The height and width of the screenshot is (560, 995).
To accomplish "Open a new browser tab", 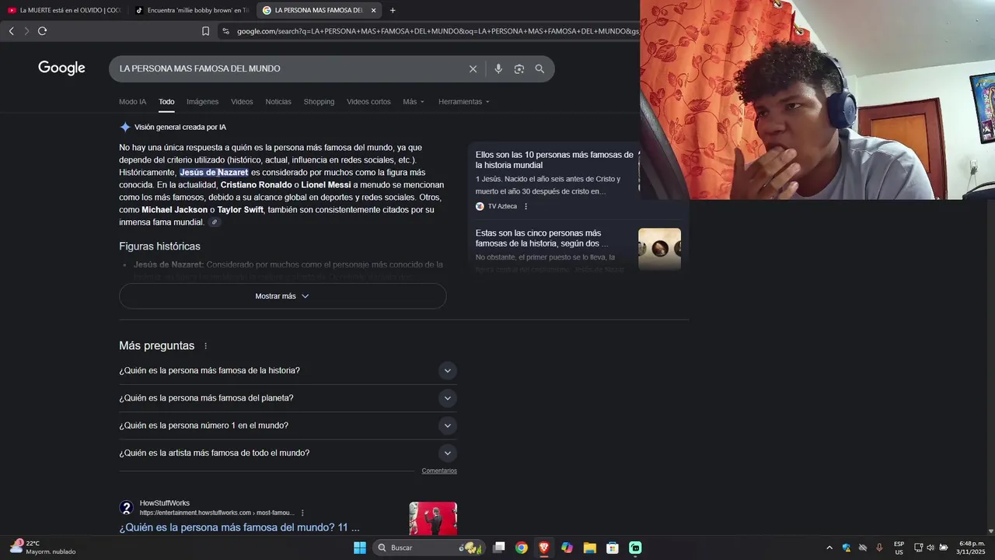I will coord(393,10).
